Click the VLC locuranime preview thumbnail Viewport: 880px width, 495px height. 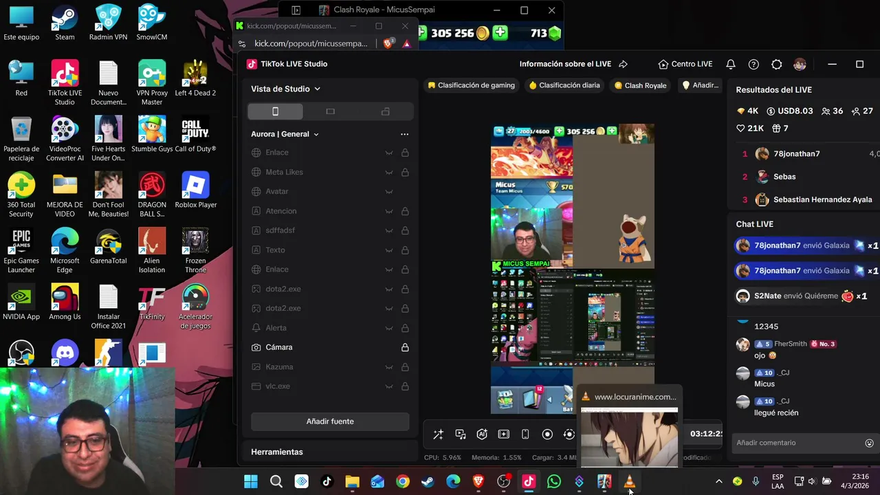click(x=629, y=437)
